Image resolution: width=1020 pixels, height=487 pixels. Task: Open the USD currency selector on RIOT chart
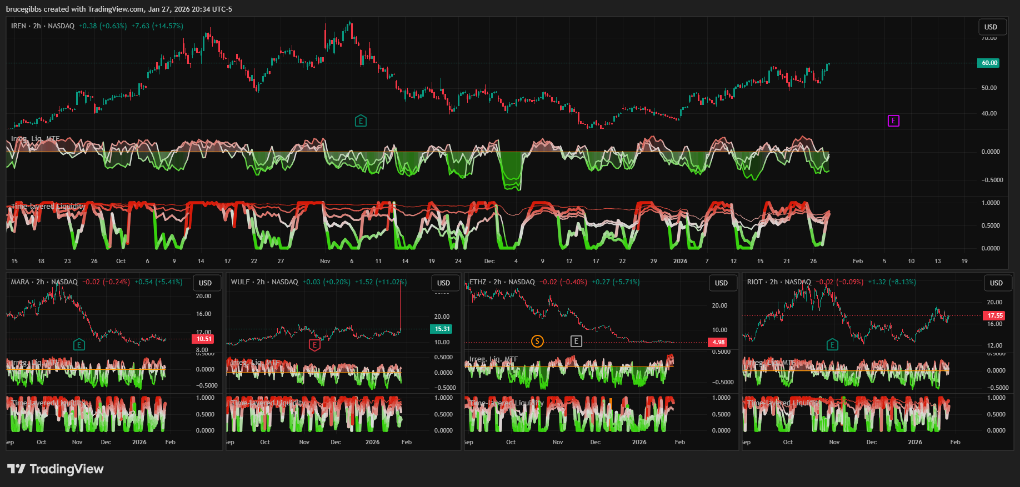click(x=996, y=283)
